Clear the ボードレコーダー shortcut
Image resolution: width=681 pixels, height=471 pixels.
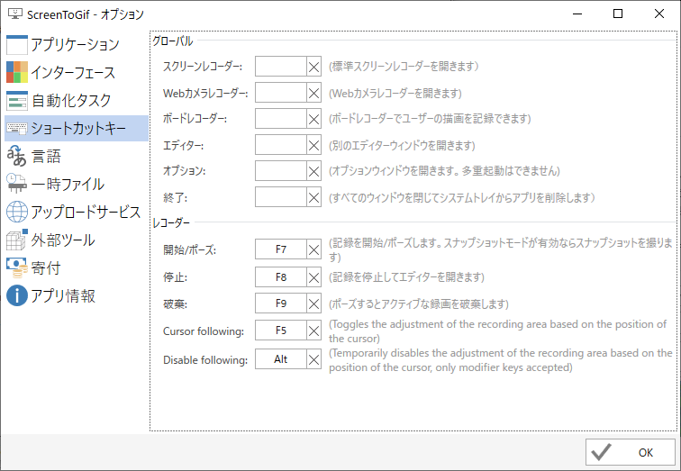[314, 119]
